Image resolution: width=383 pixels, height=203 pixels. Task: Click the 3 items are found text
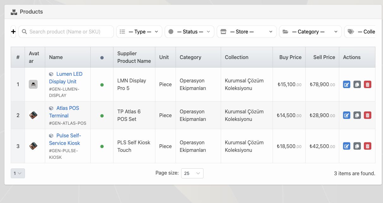coord(355,173)
